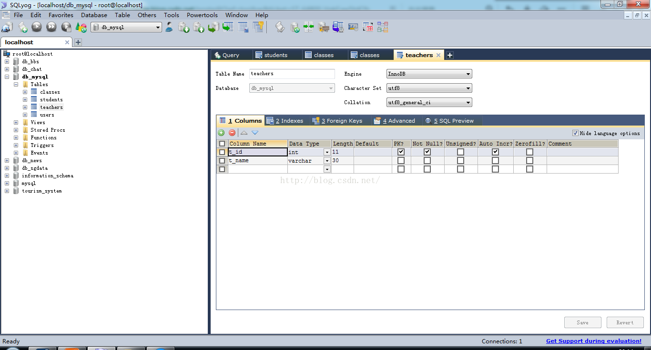The width and height of the screenshot is (651, 350).
Task: Open the Favorites menu
Action: (61, 15)
